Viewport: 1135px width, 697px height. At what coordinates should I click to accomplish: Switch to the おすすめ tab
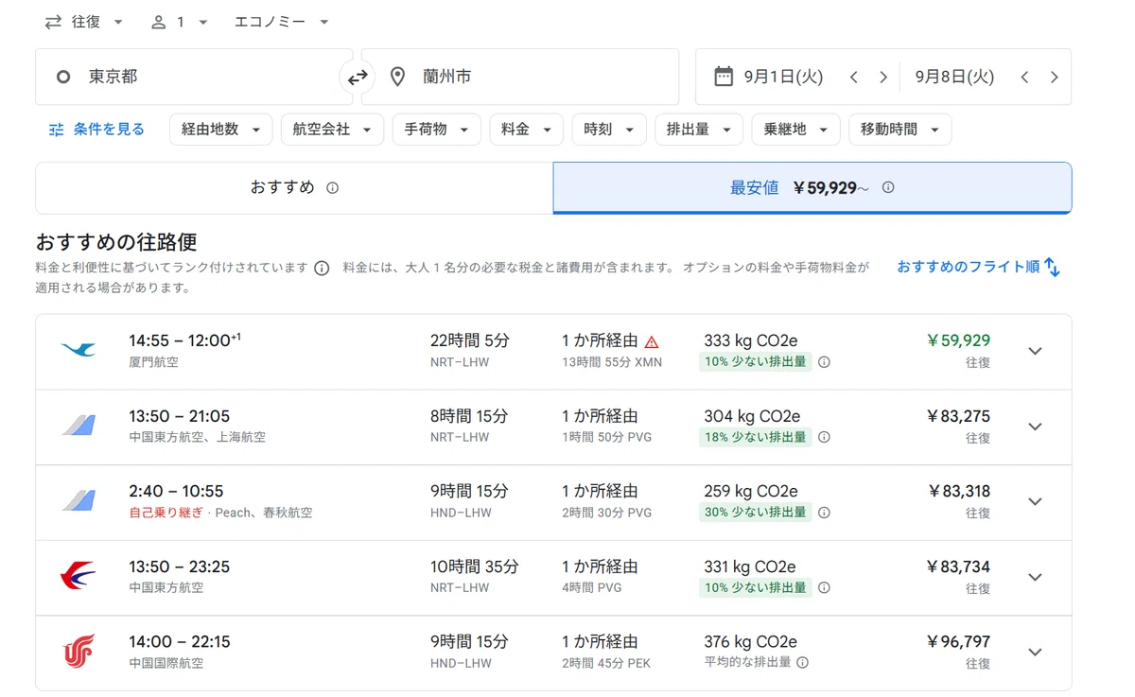294,188
